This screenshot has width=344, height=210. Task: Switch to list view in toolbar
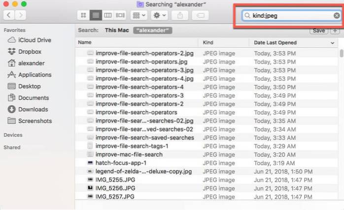pos(96,16)
